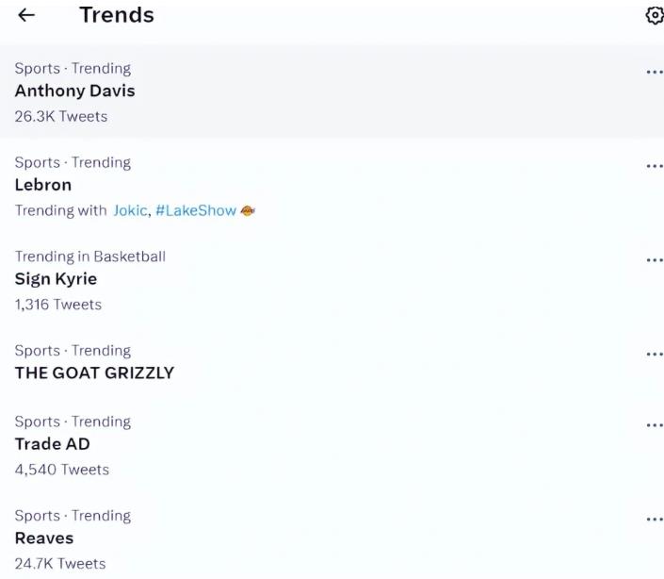Open more options for Trade AD trend
This screenshot has height=579, width=664.
click(654, 425)
